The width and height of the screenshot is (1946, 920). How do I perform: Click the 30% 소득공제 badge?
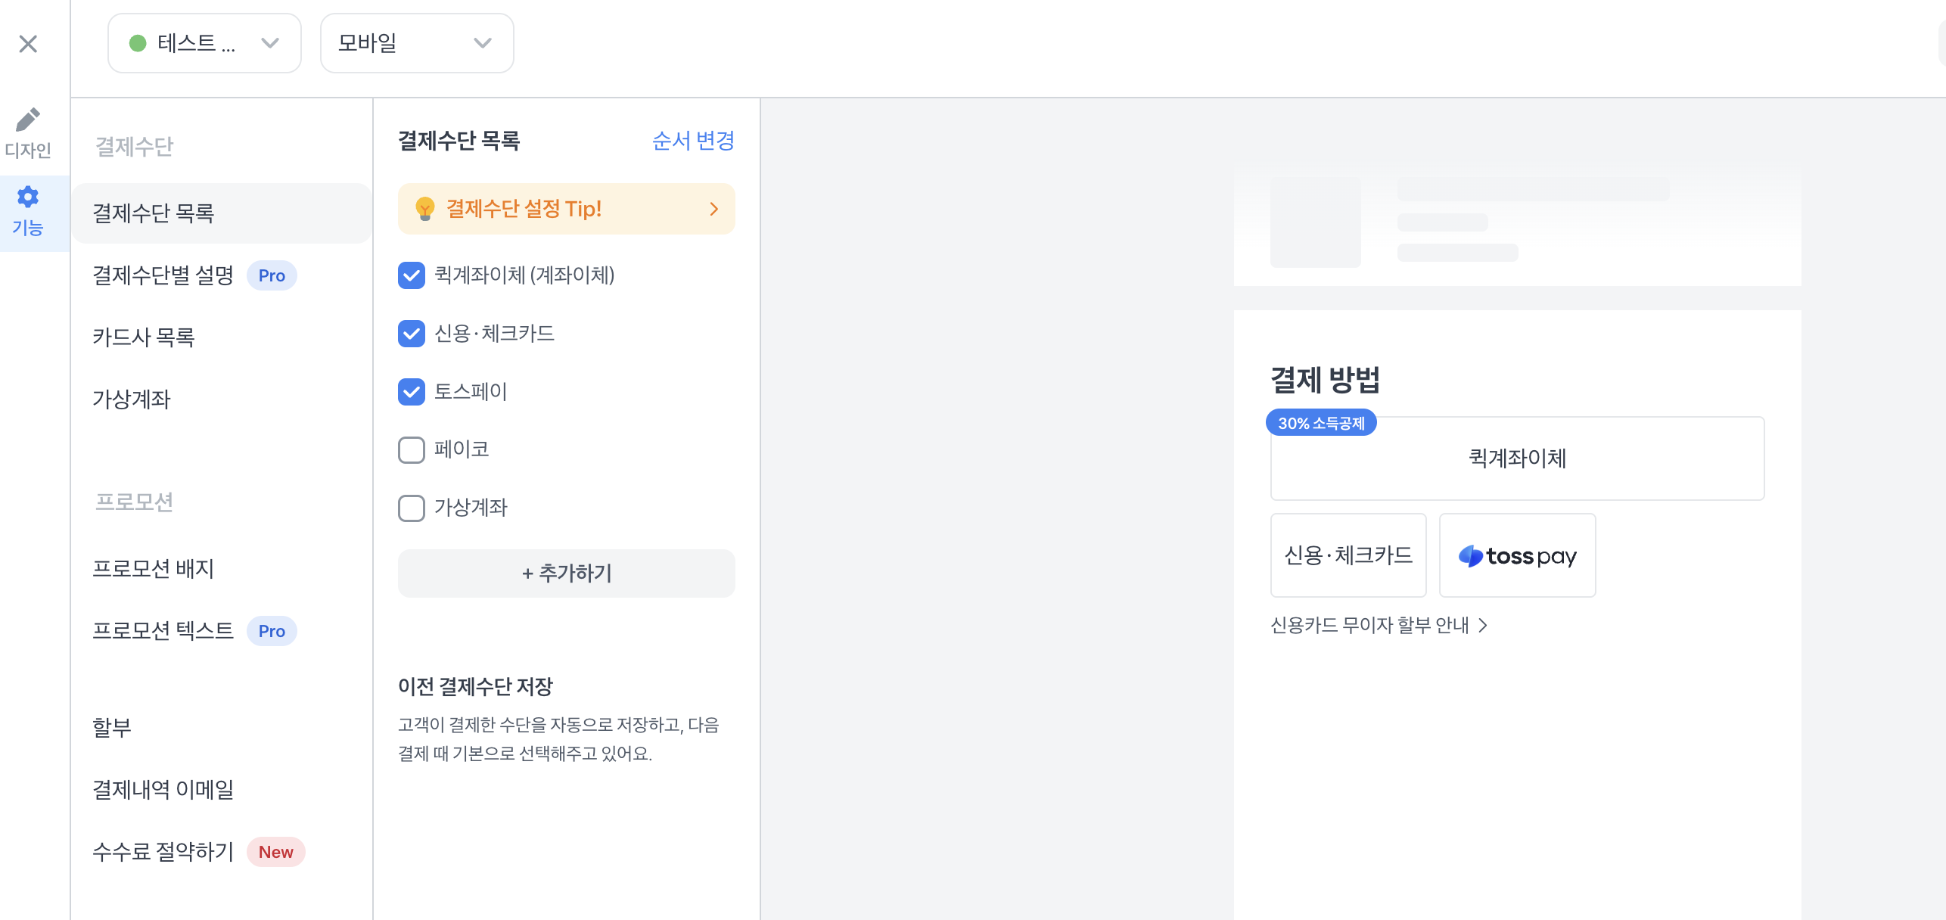click(1321, 423)
